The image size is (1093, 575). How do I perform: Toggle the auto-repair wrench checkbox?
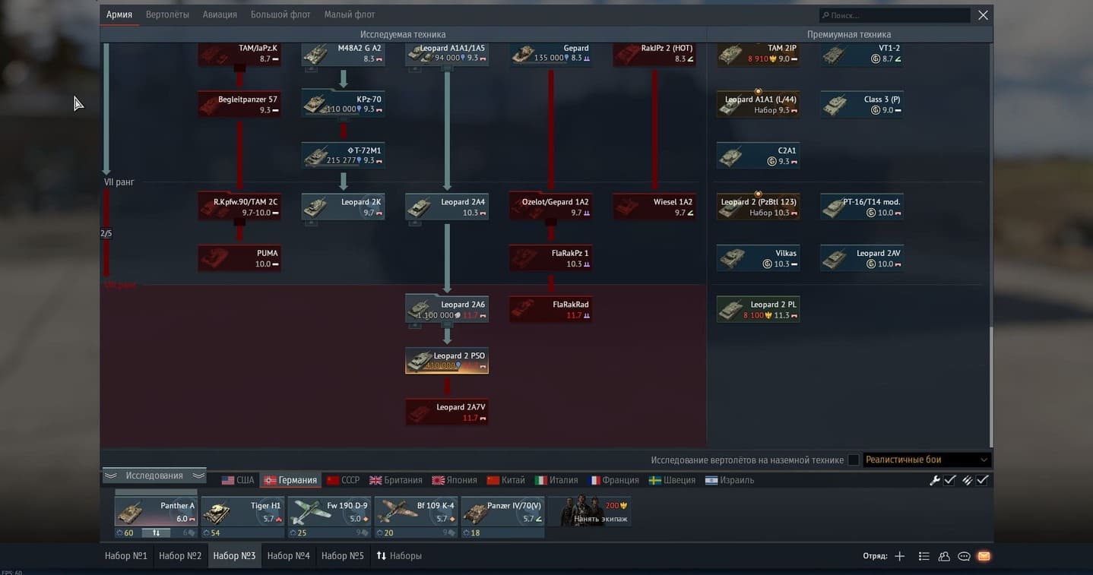950,480
